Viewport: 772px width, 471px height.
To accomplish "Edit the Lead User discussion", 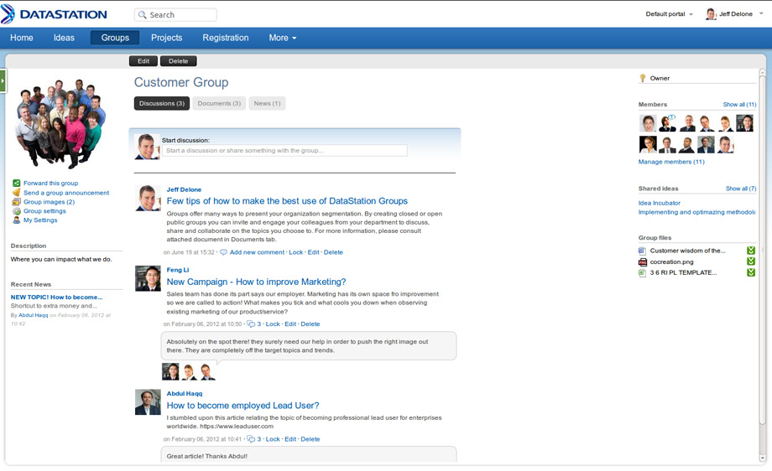I will click(290, 439).
